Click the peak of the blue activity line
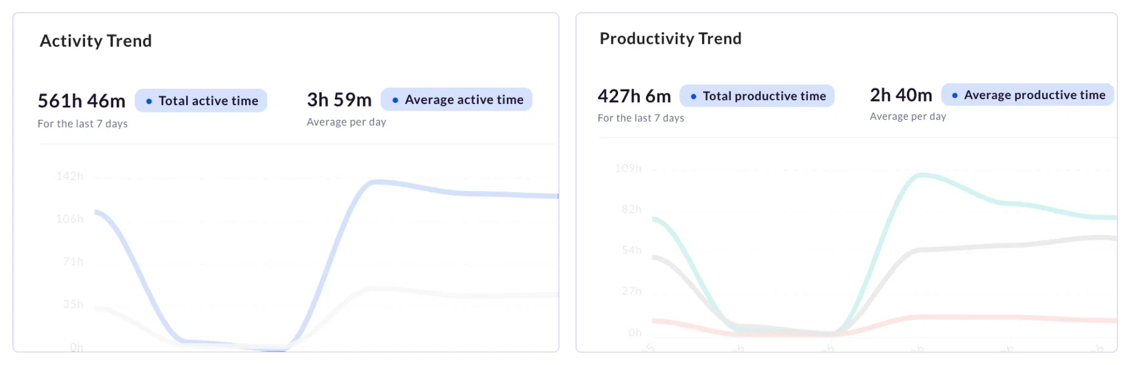1135x365 pixels. pos(377,182)
